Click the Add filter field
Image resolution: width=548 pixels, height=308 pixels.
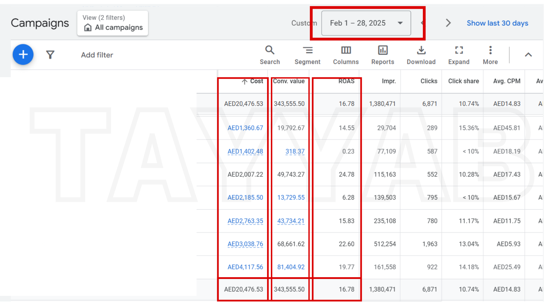pyautogui.click(x=97, y=55)
